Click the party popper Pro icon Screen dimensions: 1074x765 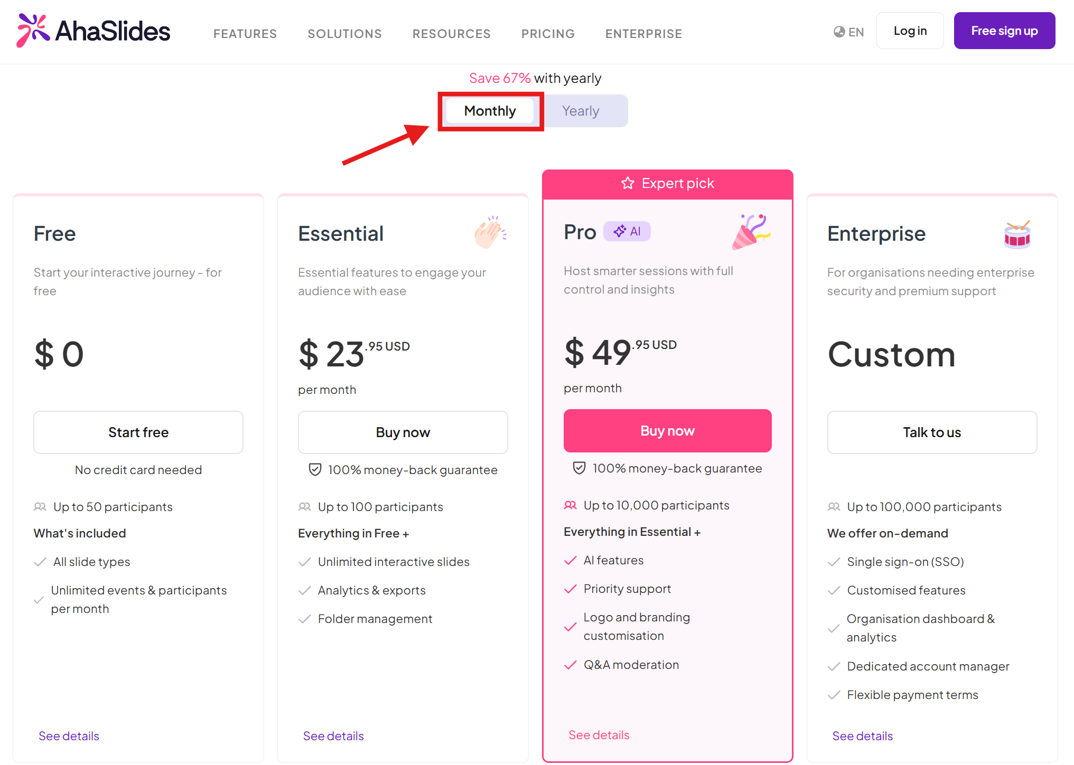(x=751, y=232)
